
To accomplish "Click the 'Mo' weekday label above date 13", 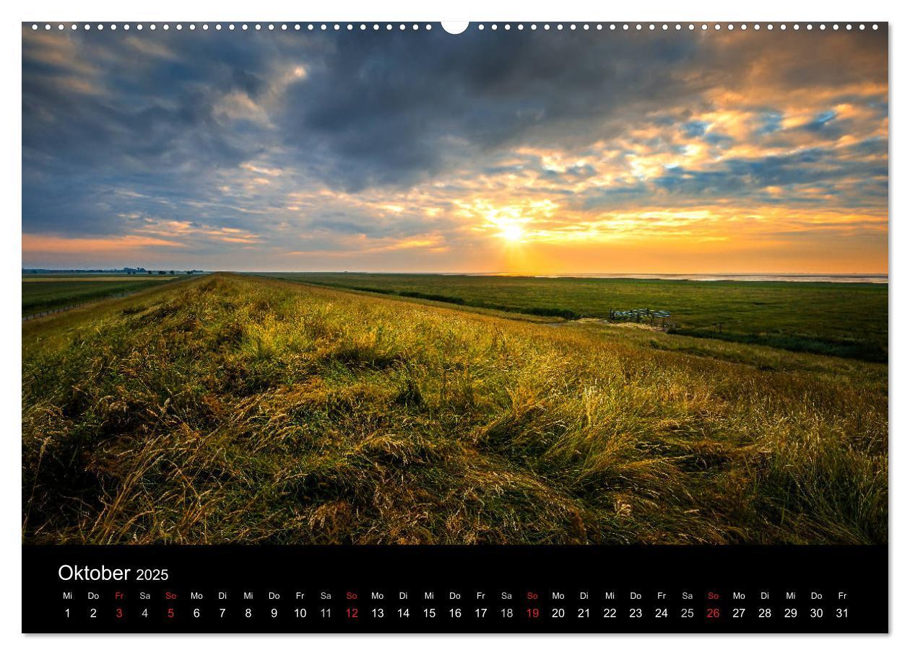I will [378, 596].
